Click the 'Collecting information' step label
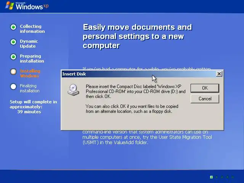This screenshot has height=183, width=244. [x=32, y=29]
